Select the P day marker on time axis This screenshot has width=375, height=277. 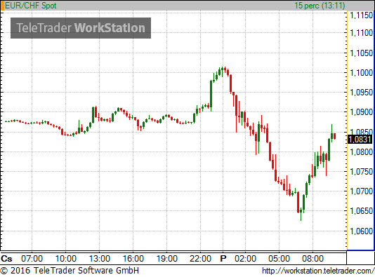click(x=223, y=259)
